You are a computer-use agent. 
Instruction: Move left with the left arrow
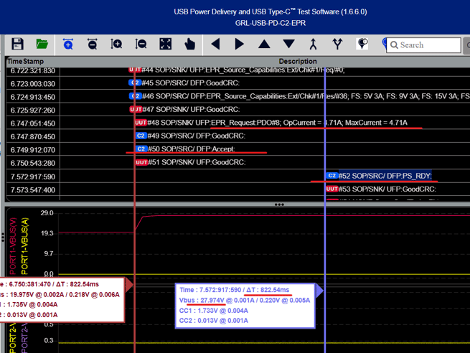[x=215, y=44]
